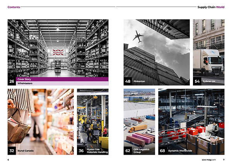The width and height of the screenshot is (232, 164).
Task: Click the scw-mag.com footer link
Action: pyautogui.click(x=209, y=160)
